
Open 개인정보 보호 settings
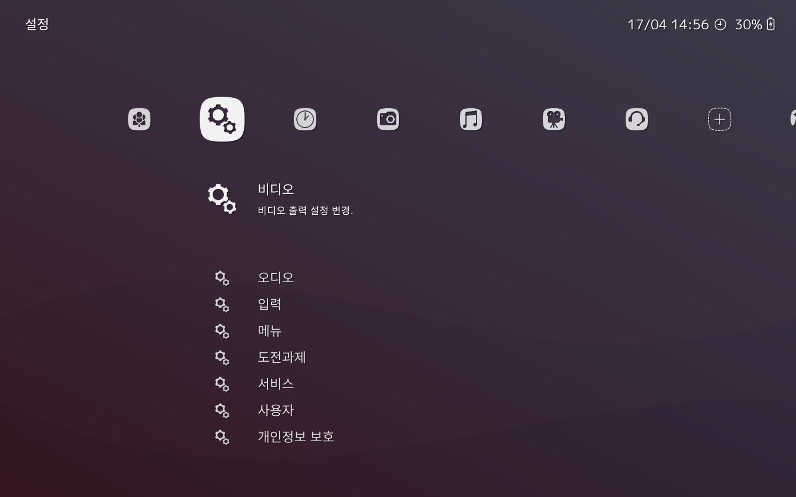pyautogui.click(x=296, y=437)
